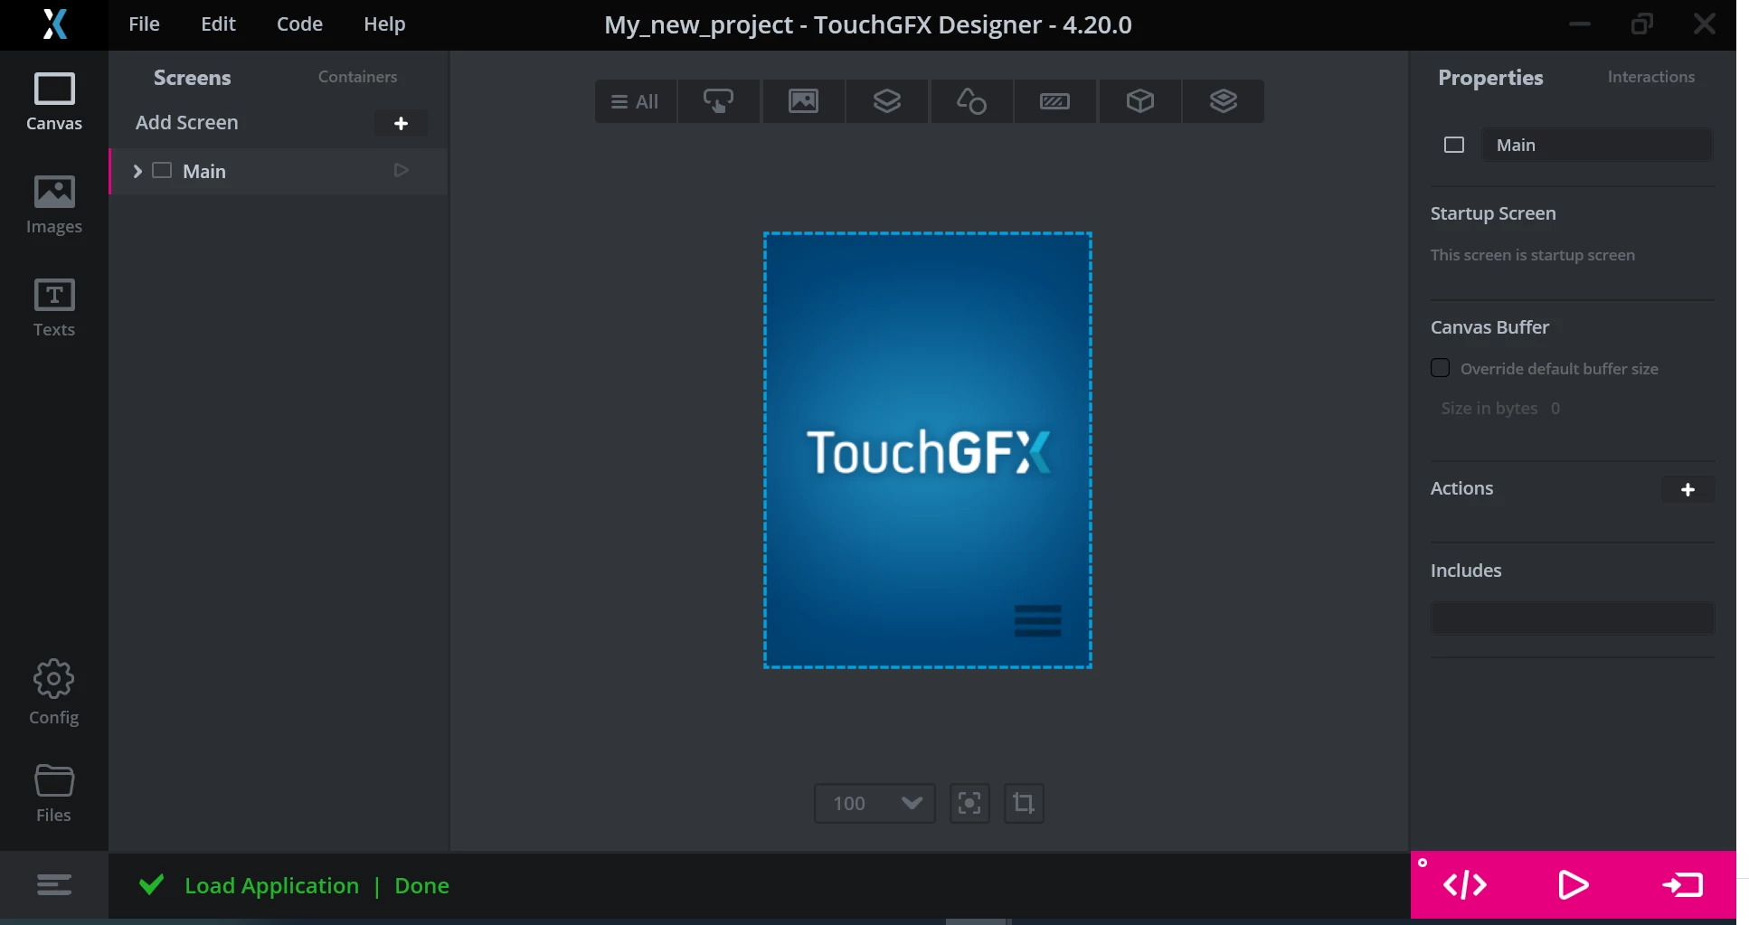Image resolution: width=1749 pixels, height=925 pixels.
Task: Open the Images view in sidebar
Action: pos(54,204)
